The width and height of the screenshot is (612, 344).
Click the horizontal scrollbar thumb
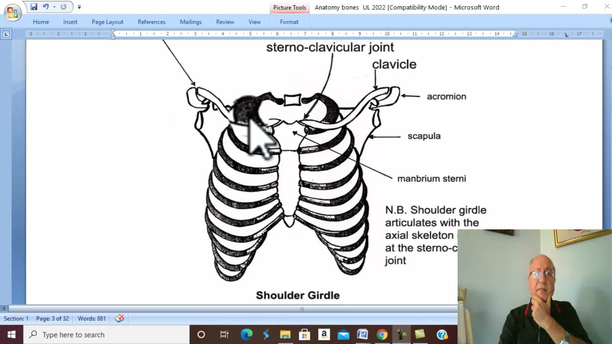click(x=302, y=309)
